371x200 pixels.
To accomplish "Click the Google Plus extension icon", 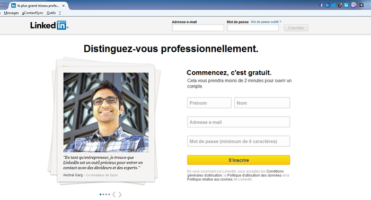I will click(x=361, y=5).
